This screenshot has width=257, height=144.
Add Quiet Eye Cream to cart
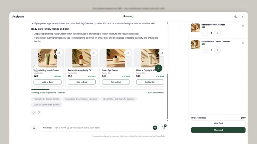click(x=116, y=82)
